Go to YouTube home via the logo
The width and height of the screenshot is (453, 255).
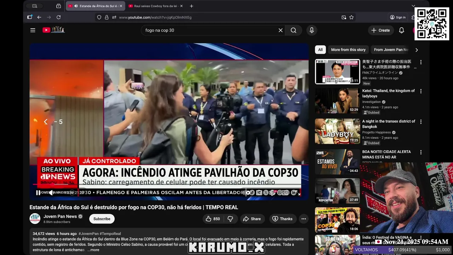53,30
